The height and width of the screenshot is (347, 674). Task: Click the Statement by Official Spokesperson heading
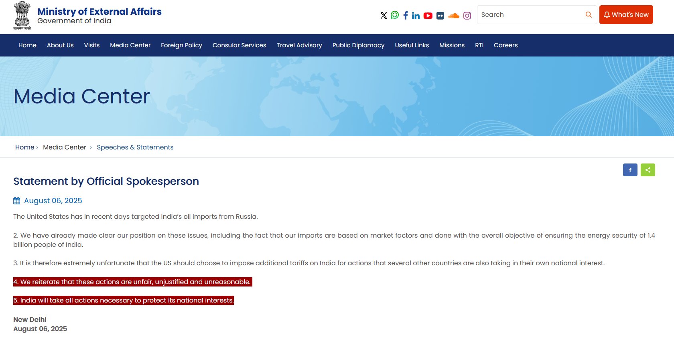[106, 181]
